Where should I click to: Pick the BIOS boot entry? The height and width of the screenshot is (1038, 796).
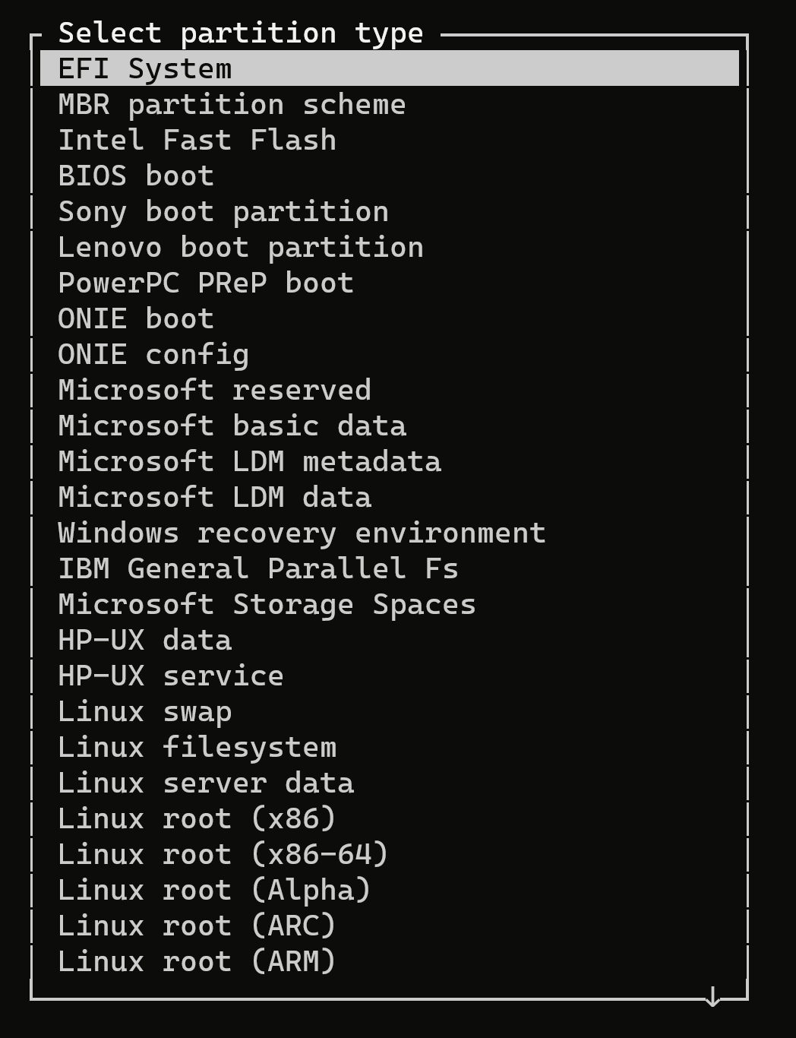136,175
